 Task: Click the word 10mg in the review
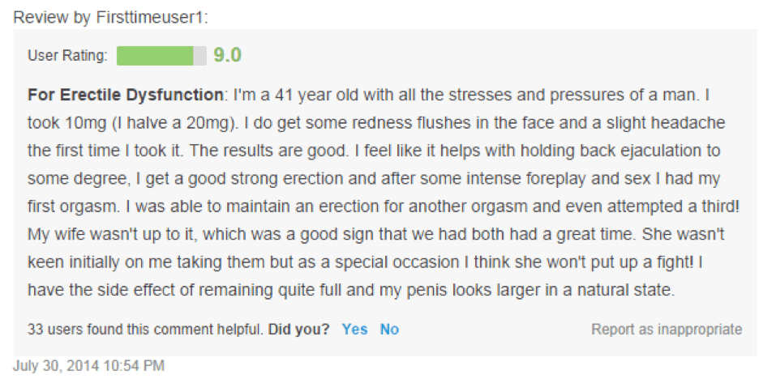pyautogui.click(x=86, y=123)
